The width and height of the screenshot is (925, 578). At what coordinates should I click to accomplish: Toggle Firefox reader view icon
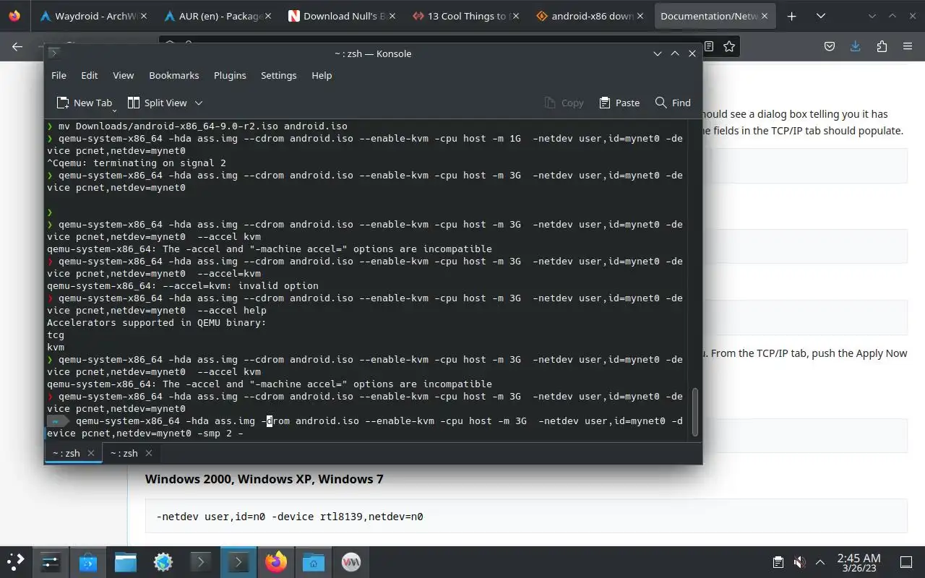(709, 46)
